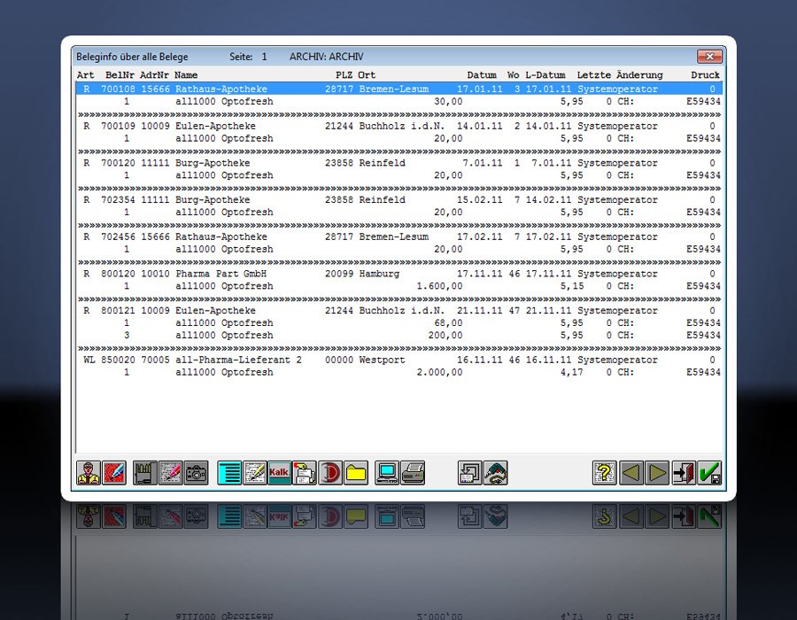Click the Druck column header

(x=705, y=75)
